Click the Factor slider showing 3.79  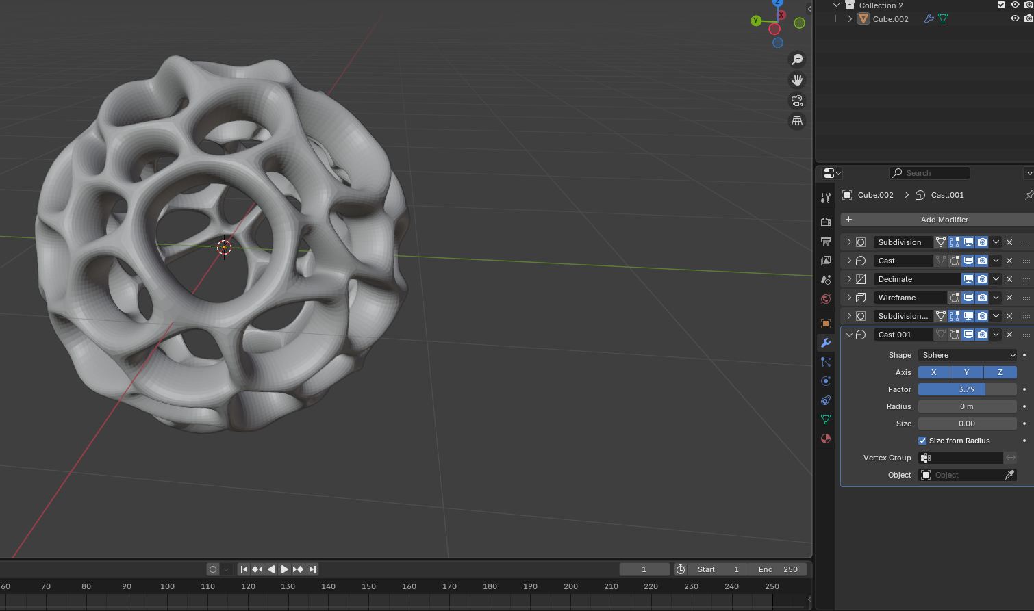(968, 389)
